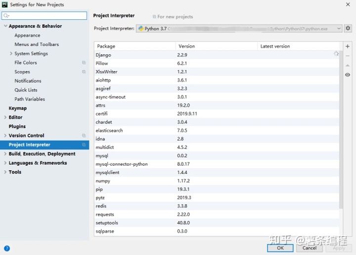The width and height of the screenshot is (356, 255).
Task: Select Path Variables settings
Action: coord(30,99)
